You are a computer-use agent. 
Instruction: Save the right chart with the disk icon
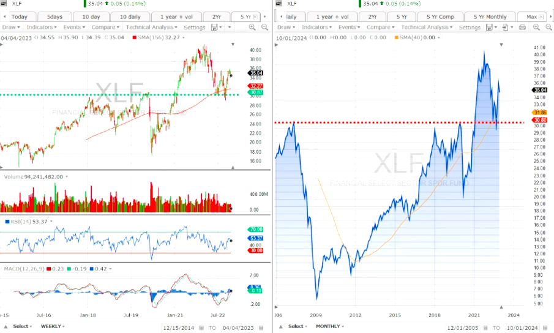click(x=489, y=27)
